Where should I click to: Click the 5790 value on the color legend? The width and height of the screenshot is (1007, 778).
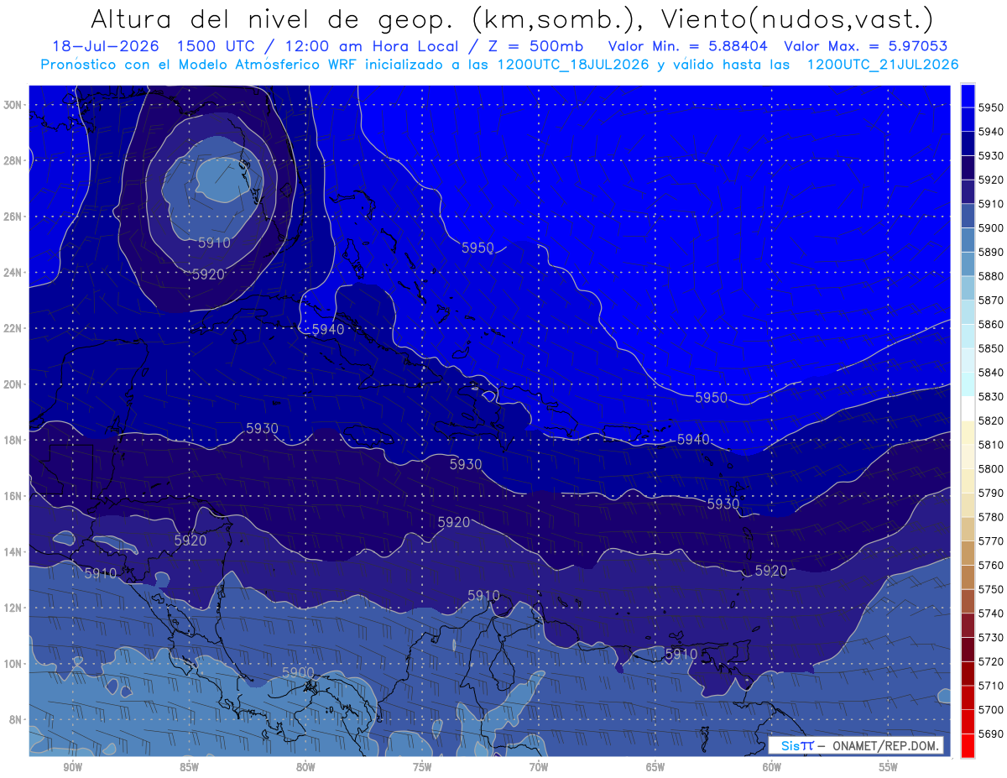pos(990,493)
